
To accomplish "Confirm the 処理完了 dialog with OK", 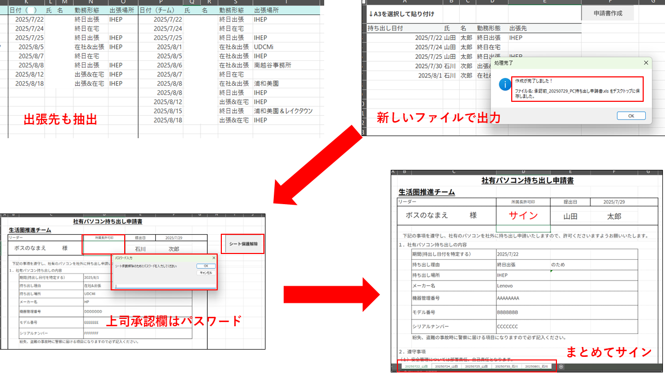I will coord(631,116).
